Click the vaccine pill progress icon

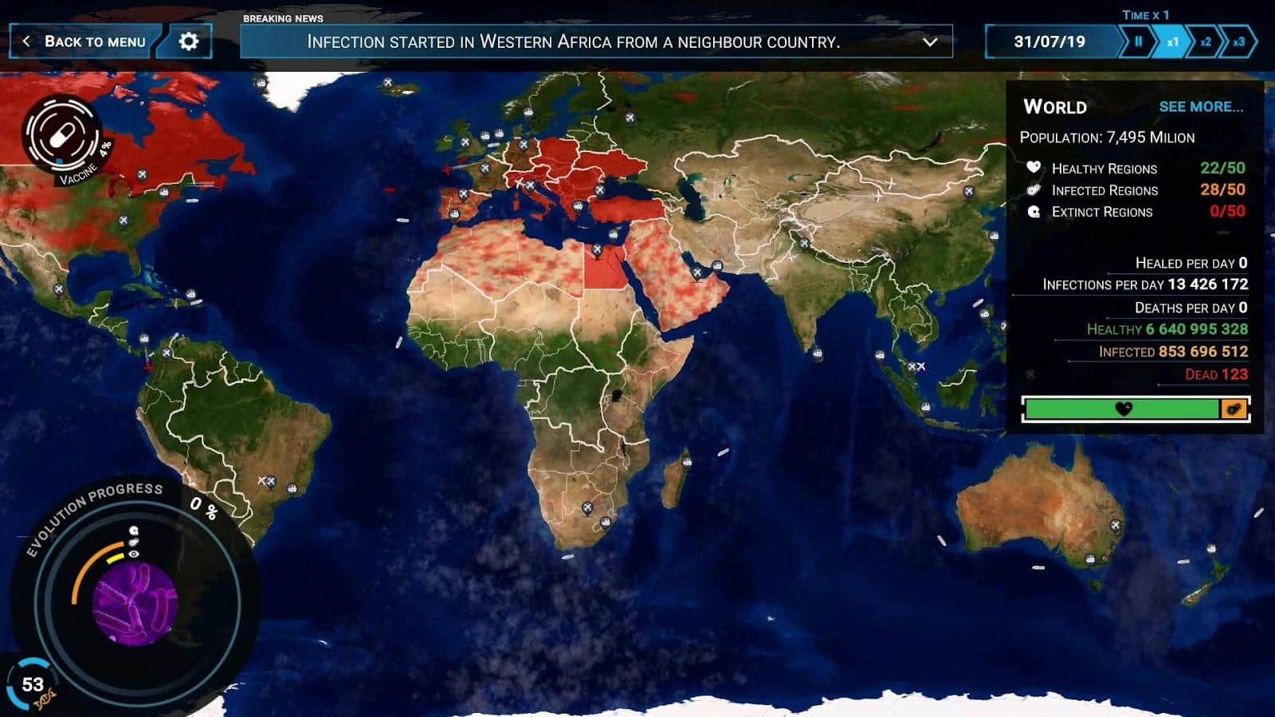(x=61, y=134)
